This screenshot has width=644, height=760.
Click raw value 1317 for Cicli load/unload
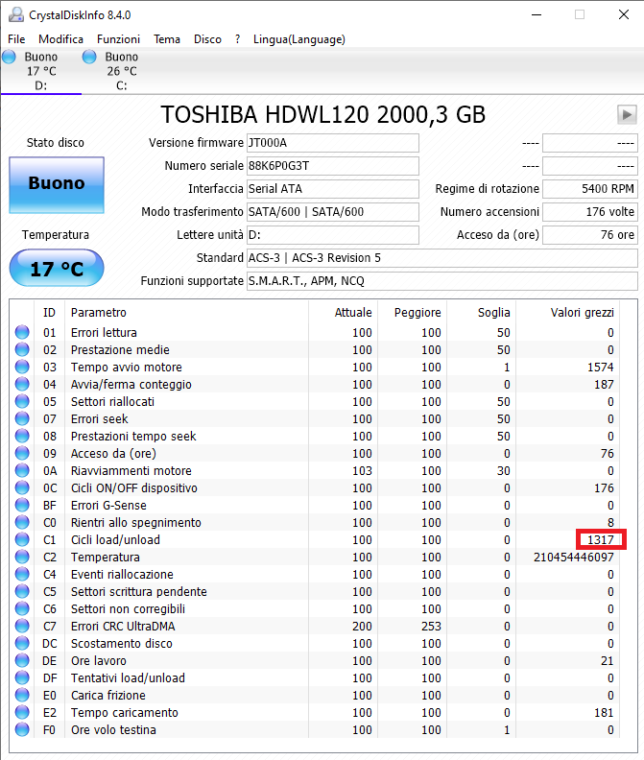[x=601, y=539]
